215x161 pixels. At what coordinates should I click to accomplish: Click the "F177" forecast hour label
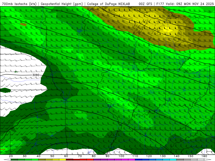pyautogui.click(x=160, y=4)
